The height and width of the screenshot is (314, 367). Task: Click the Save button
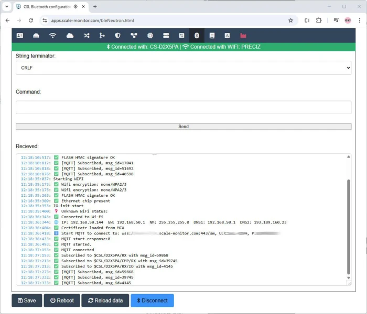click(27, 300)
